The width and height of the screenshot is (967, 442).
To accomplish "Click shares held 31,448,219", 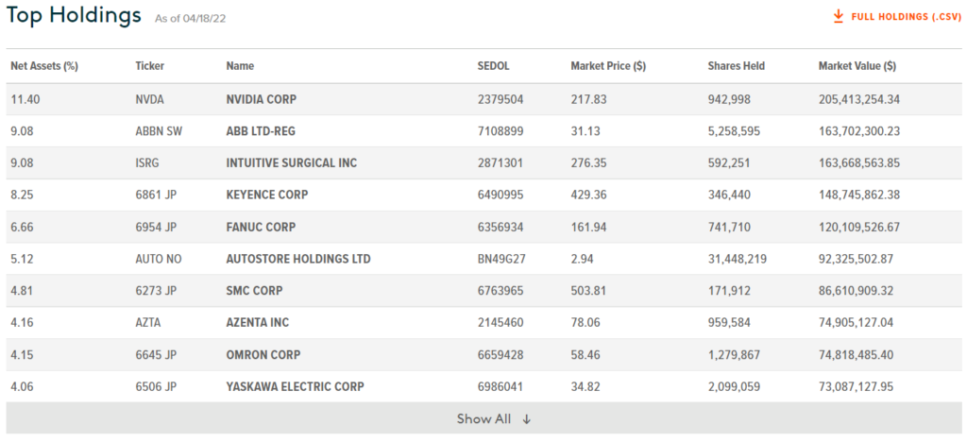I will point(737,259).
